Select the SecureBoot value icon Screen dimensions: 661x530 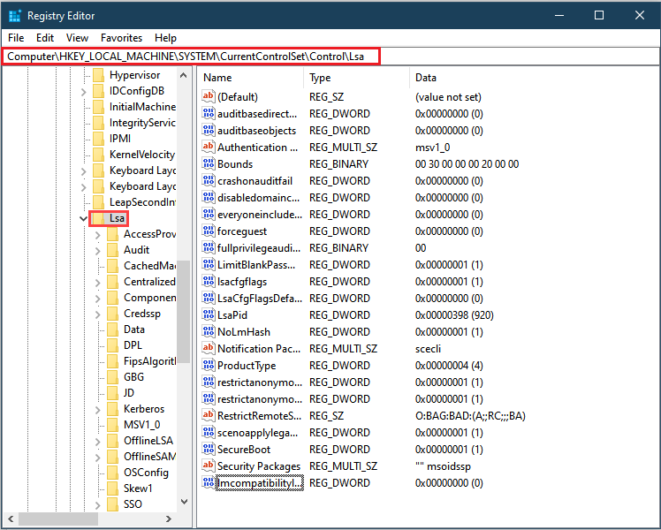209,449
